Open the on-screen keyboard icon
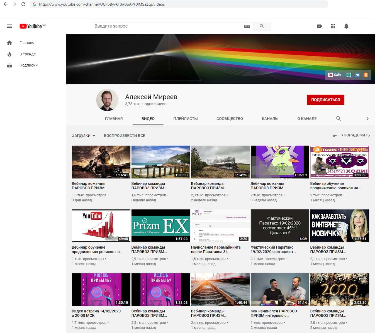 (x=247, y=26)
